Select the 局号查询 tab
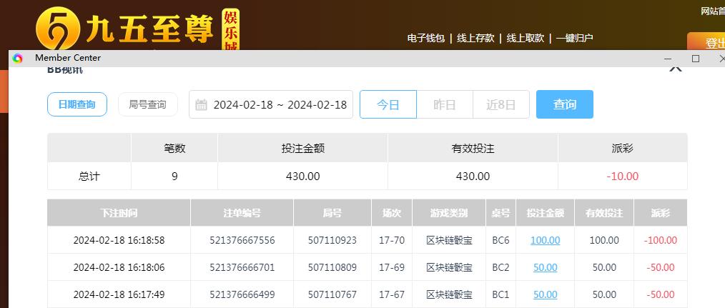Image resolution: width=725 pixels, height=308 pixels. (147, 104)
